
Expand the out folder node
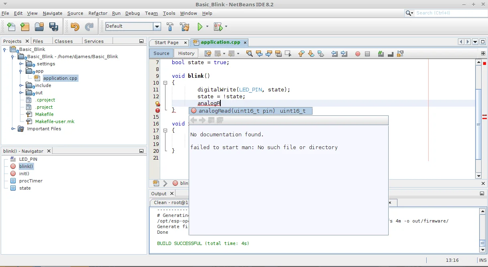pyautogui.click(x=21, y=93)
